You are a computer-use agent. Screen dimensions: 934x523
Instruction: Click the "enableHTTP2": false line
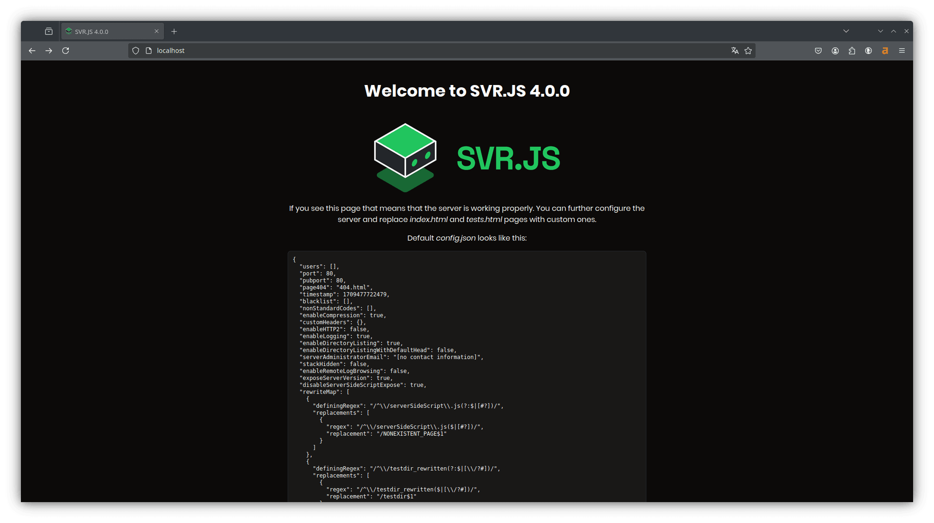[x=335, y=329]
